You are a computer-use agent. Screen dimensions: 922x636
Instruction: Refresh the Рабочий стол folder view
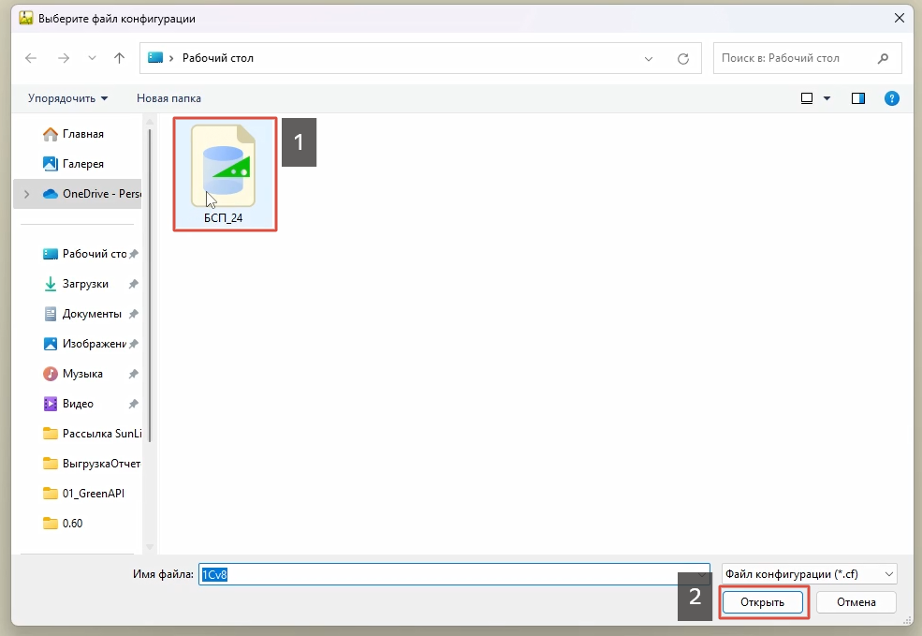tap(685, 57)
